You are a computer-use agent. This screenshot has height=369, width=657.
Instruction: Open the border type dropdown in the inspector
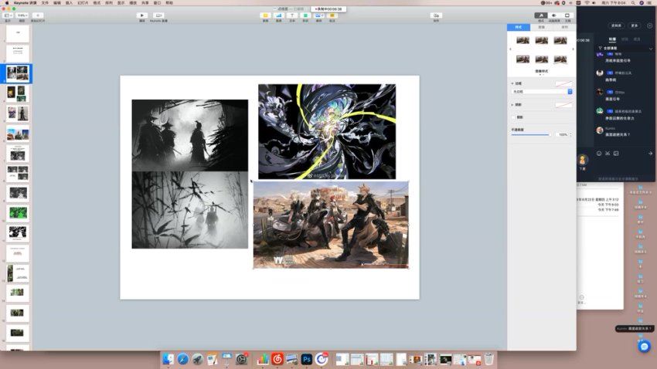click(542, 92)
